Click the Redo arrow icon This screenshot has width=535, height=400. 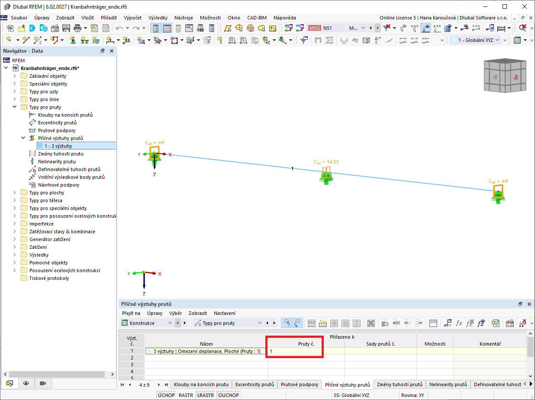[x=136, y=28]
